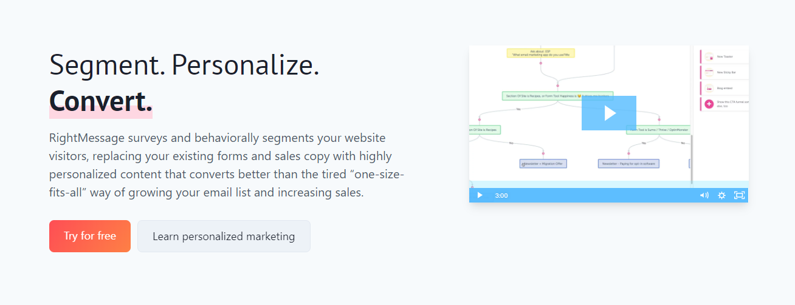The image size is (795, 305).
Task: Select 'Newsletter - Paying for opt-in software' node
Action: pyautogui.click(x=628, y=164)
